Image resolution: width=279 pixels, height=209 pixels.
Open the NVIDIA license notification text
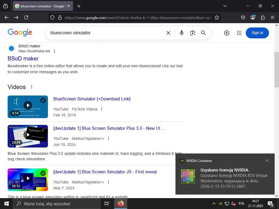point(234,178)
